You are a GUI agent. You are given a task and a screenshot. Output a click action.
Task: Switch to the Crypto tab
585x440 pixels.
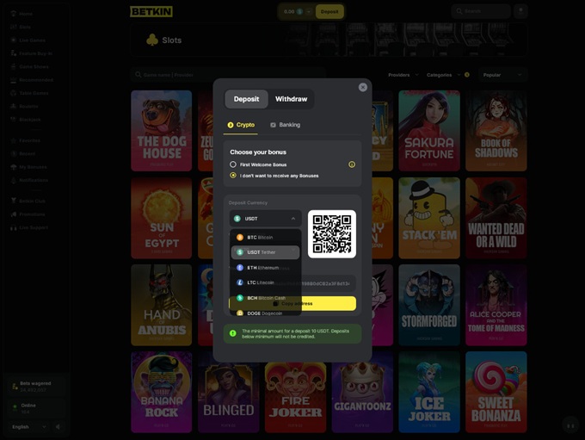click(x=241, y=125)
